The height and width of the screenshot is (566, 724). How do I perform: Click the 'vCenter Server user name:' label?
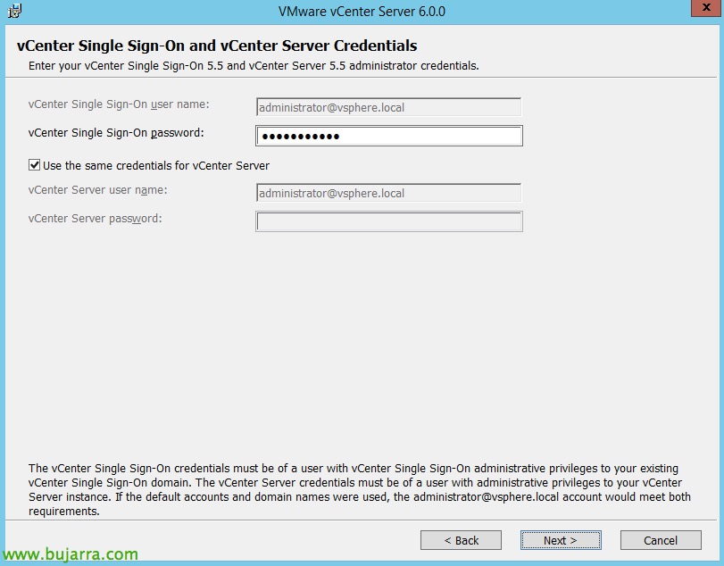(x=97, y=190)
